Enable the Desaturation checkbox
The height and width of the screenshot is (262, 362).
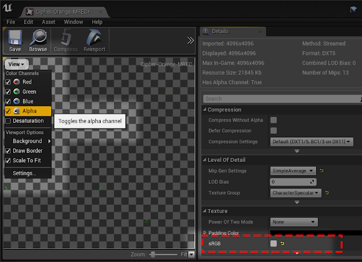click(x=8, y=120)
